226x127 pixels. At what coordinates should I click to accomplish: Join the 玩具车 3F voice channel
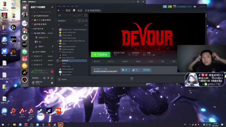coord(42,65)
